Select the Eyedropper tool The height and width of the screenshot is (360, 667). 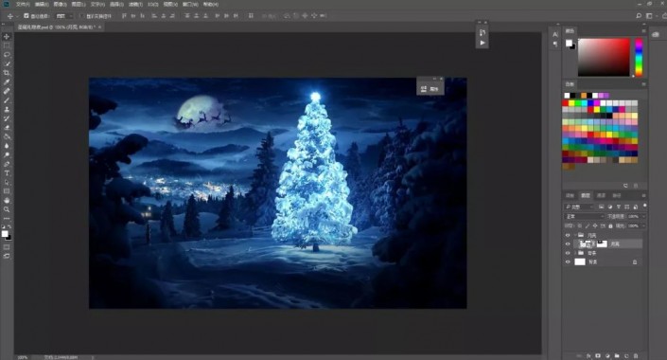pos(7,81)
